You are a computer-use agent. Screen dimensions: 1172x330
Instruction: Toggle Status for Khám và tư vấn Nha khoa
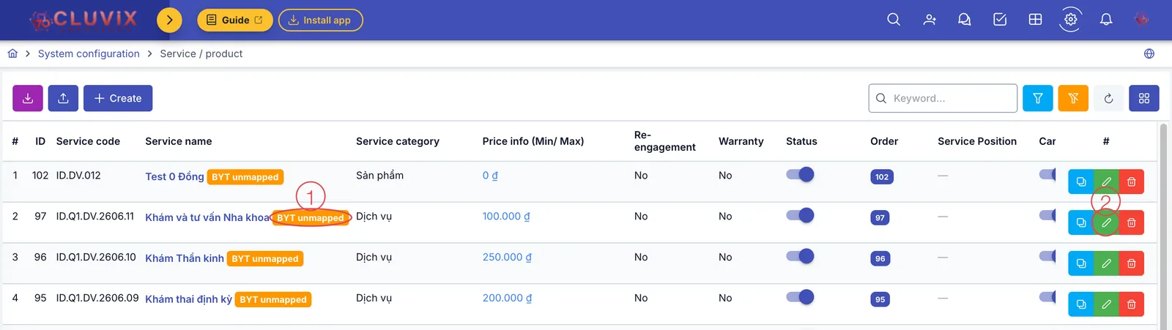tap(800, 216)
